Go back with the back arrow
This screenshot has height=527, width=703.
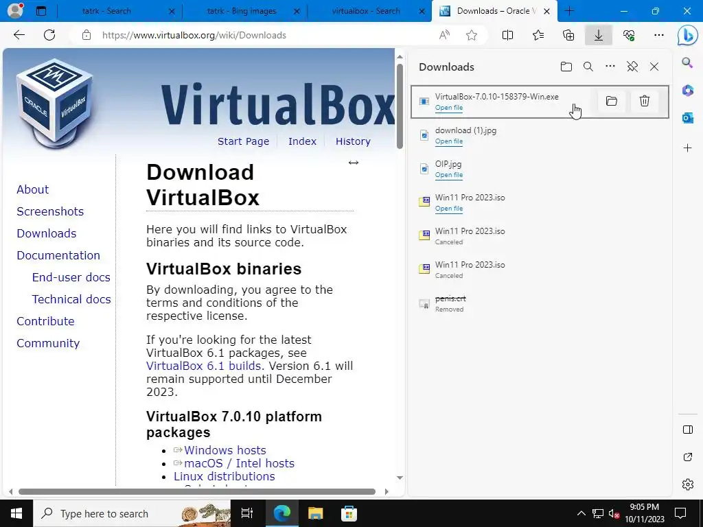click(19, 35)
